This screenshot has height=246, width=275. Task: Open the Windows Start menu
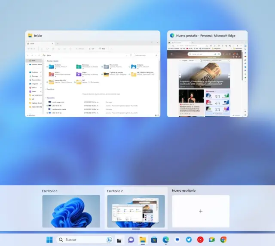(x=50, y=240)
